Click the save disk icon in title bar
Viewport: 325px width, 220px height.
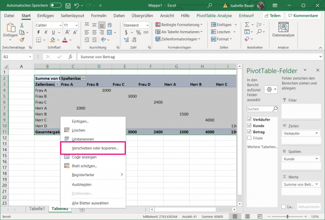pyautogui.click(x=67, y=5)
